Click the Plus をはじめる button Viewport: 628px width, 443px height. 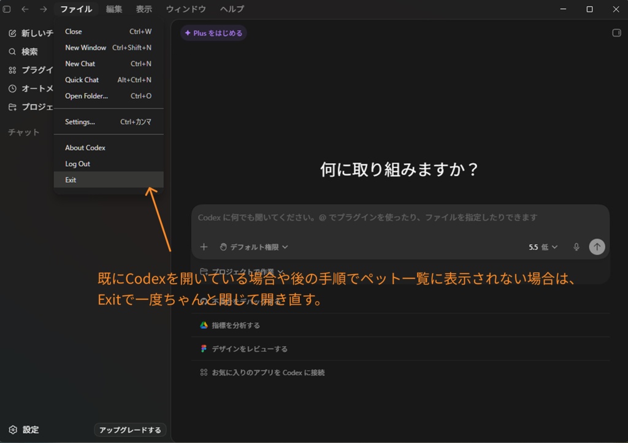point(213,33)
